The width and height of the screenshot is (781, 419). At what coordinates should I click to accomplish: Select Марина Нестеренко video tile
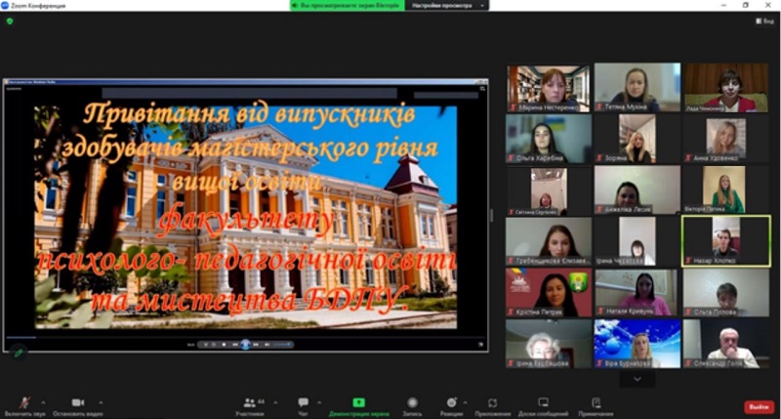pyautogui.click(x=549, y=88)
